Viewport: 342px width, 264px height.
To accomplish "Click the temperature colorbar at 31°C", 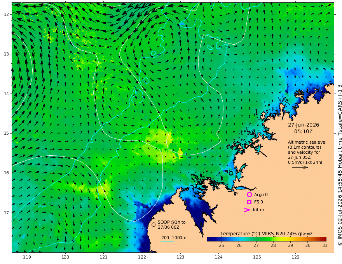I will click(325, 240).
